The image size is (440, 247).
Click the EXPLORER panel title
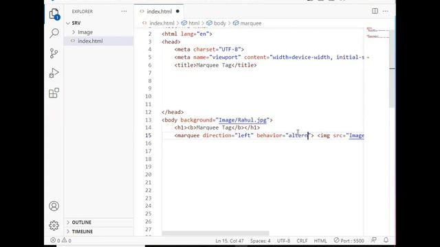click(x=82, y=12)
